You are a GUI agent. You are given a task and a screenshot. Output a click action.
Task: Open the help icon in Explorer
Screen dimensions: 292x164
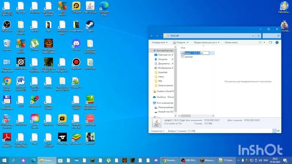[277, 42]
